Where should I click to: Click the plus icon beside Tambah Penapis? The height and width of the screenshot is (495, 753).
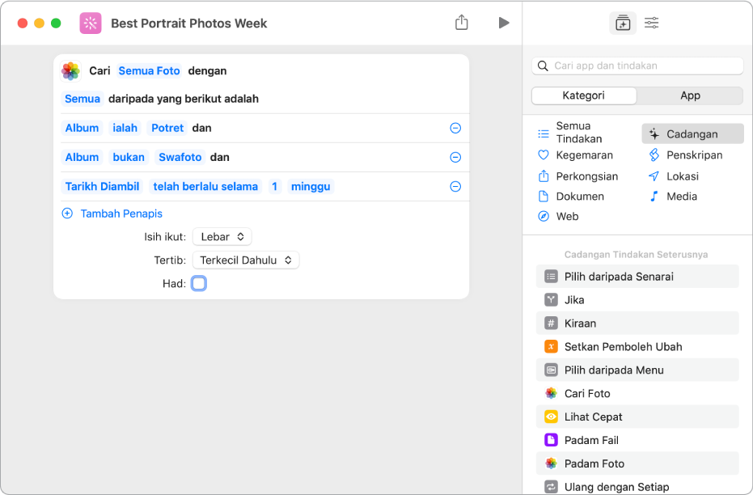(67, 214)
